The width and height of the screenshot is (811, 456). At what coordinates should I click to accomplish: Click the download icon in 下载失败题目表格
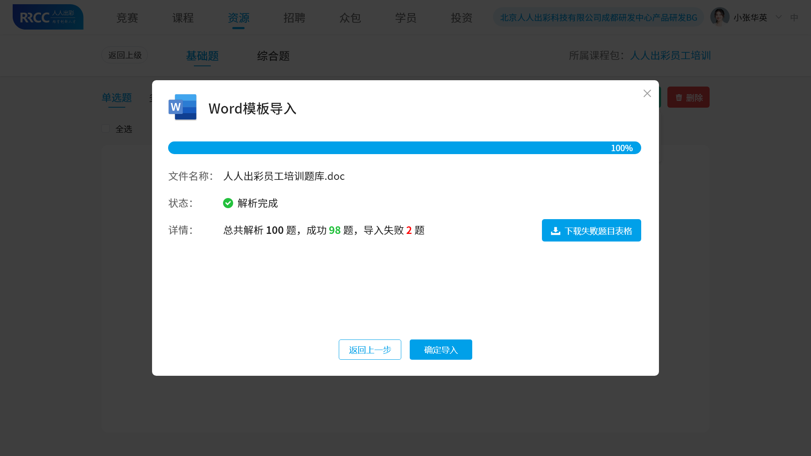(x=555, y=231)
